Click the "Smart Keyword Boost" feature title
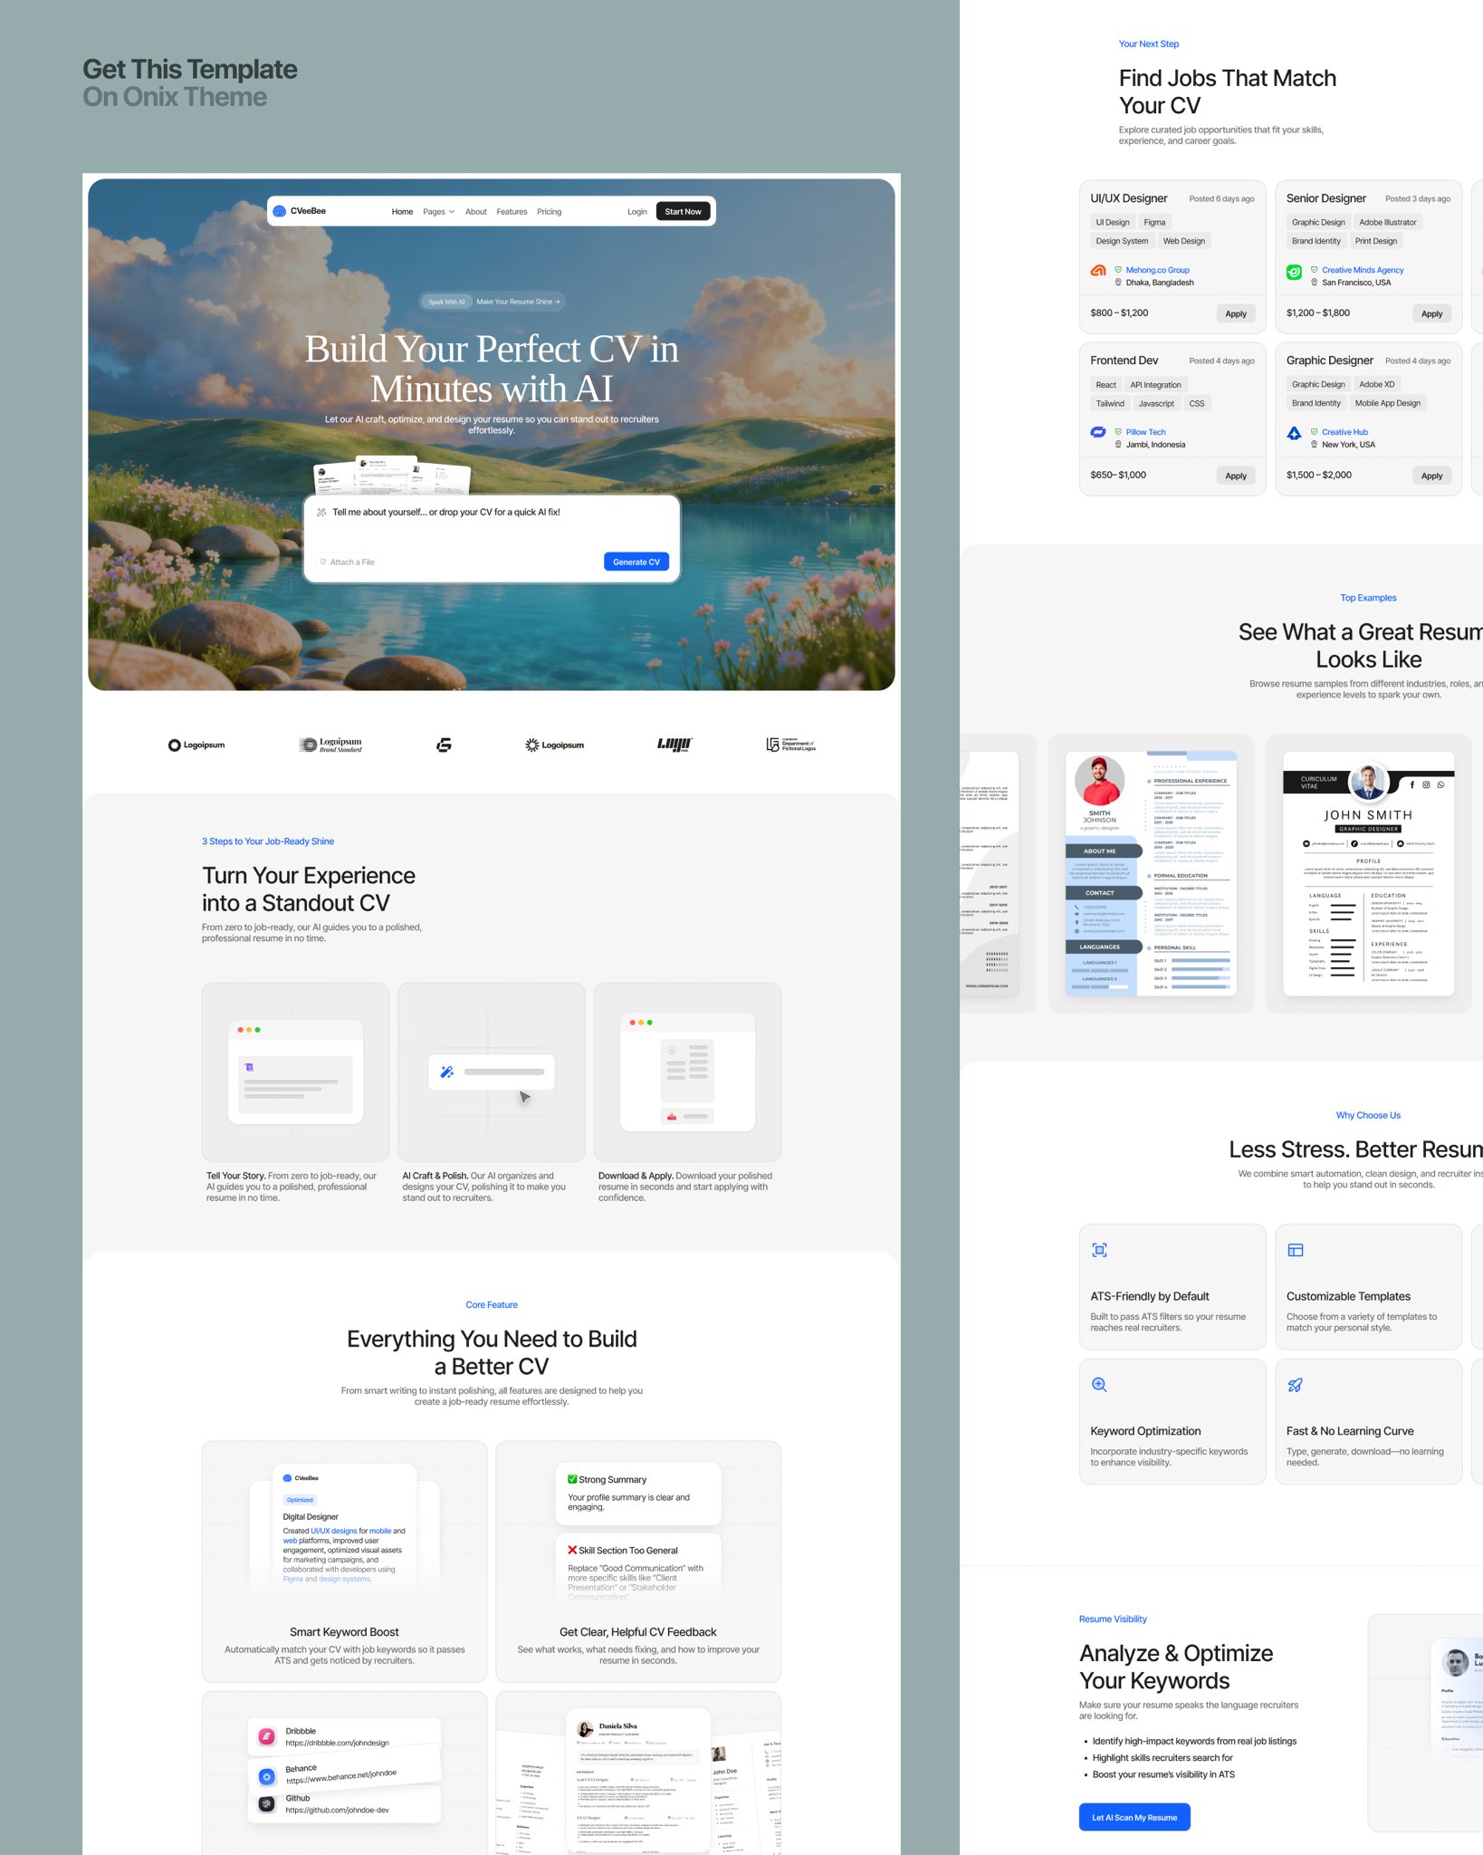This screenshot has width=1483, height=1855. coord(344,1632)
